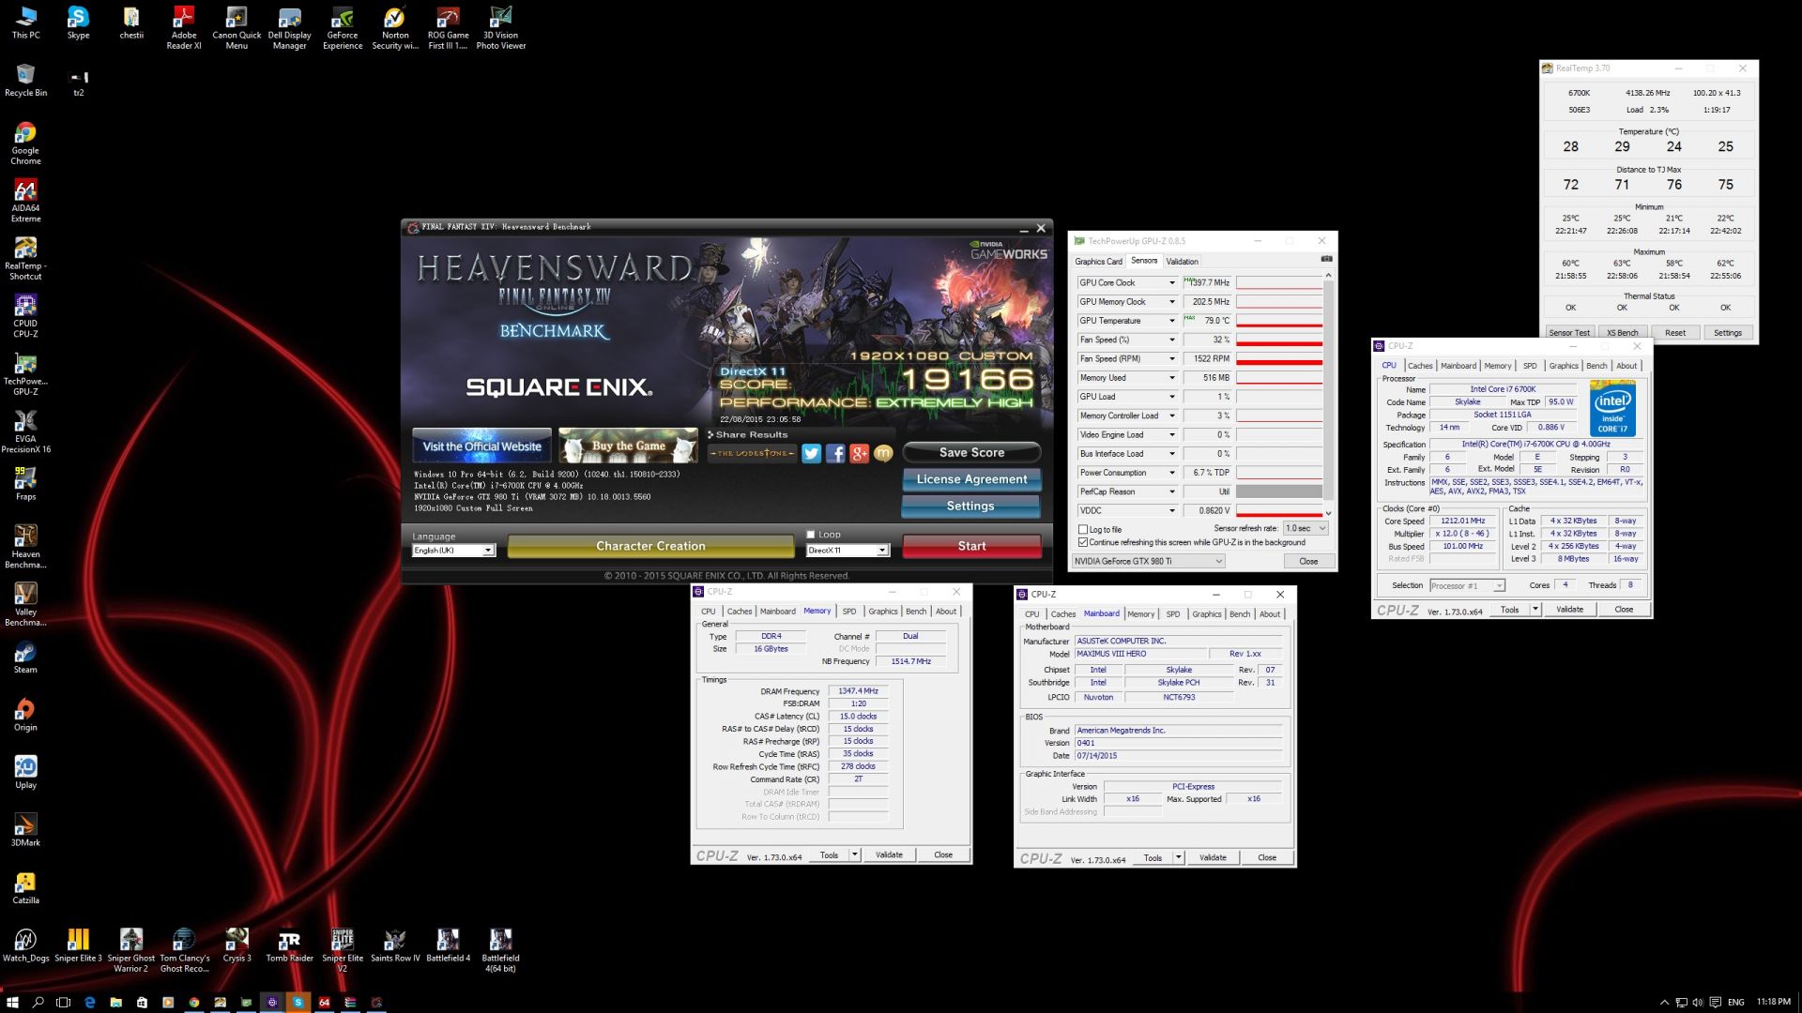Viewport: 1802px width, 1013px height.
Task: Open the DirectX 11 version dropdown
Action: (847, 551)
